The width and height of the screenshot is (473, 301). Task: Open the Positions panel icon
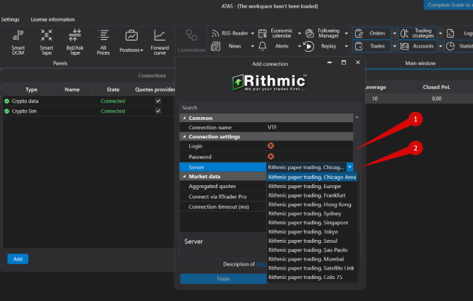tap(131, 36)
